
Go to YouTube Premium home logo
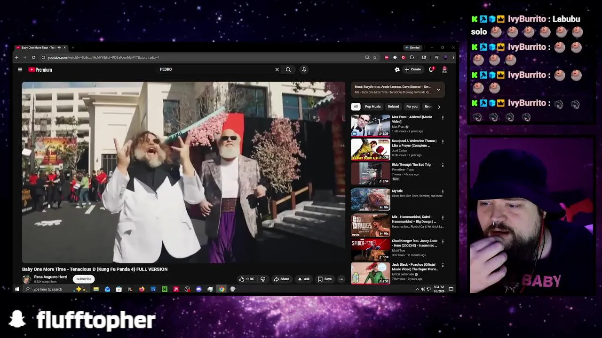tap(40, 69)
